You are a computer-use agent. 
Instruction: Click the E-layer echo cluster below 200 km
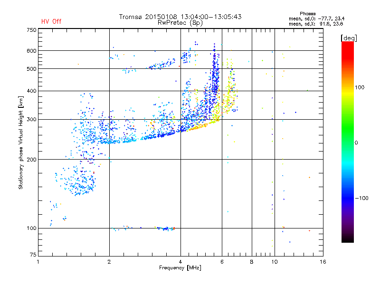coord(79,180)
